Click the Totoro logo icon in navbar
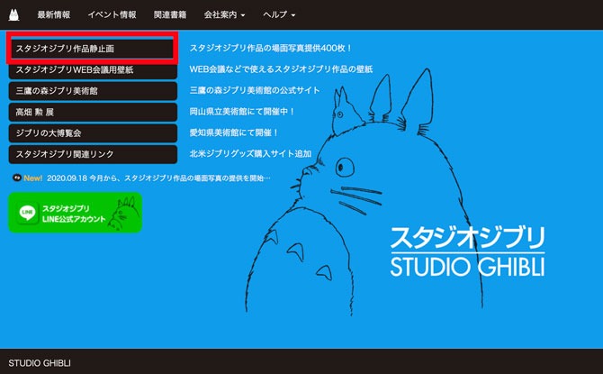 click(x=13, y=15)
